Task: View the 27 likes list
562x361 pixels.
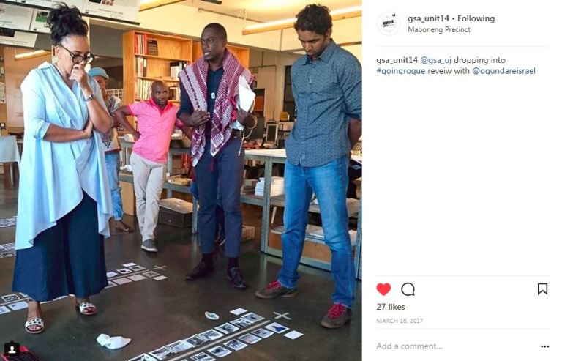Action: click(x=391, y=307)
